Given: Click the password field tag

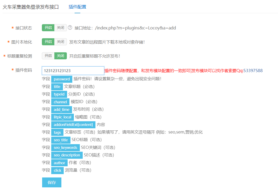Looking at the screenshot, I should click(62, 79).
